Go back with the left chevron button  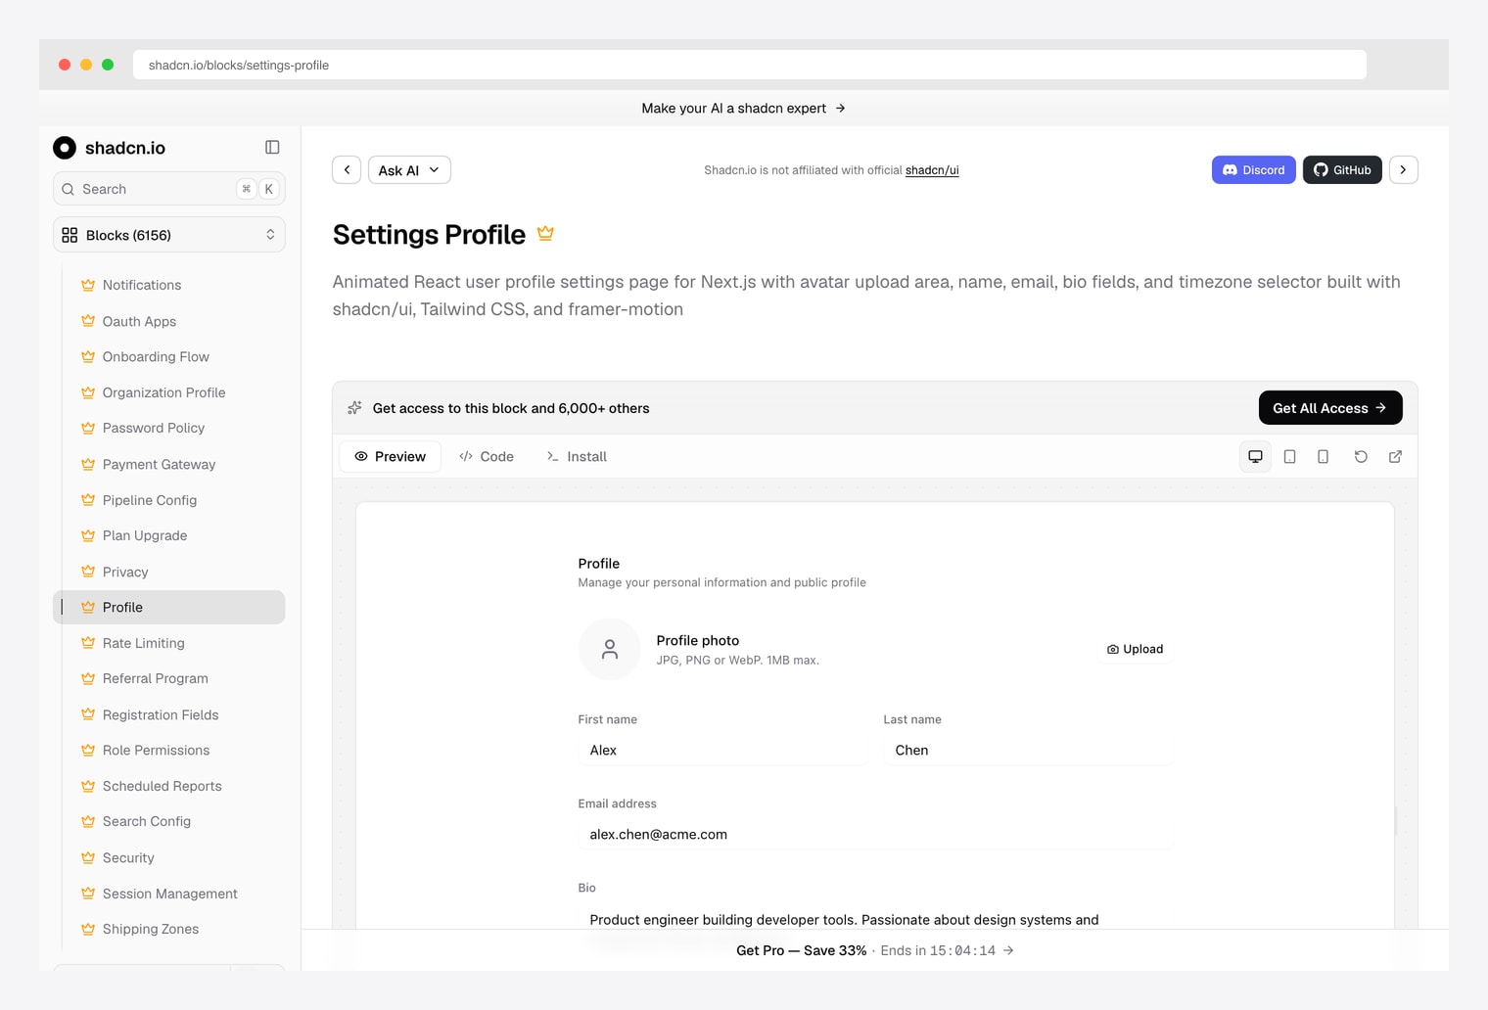pyautogui.click(x=347, y=170)
